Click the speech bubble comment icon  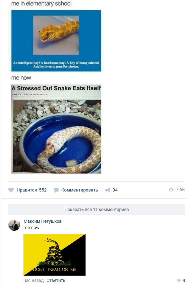[x=56, y=190]
